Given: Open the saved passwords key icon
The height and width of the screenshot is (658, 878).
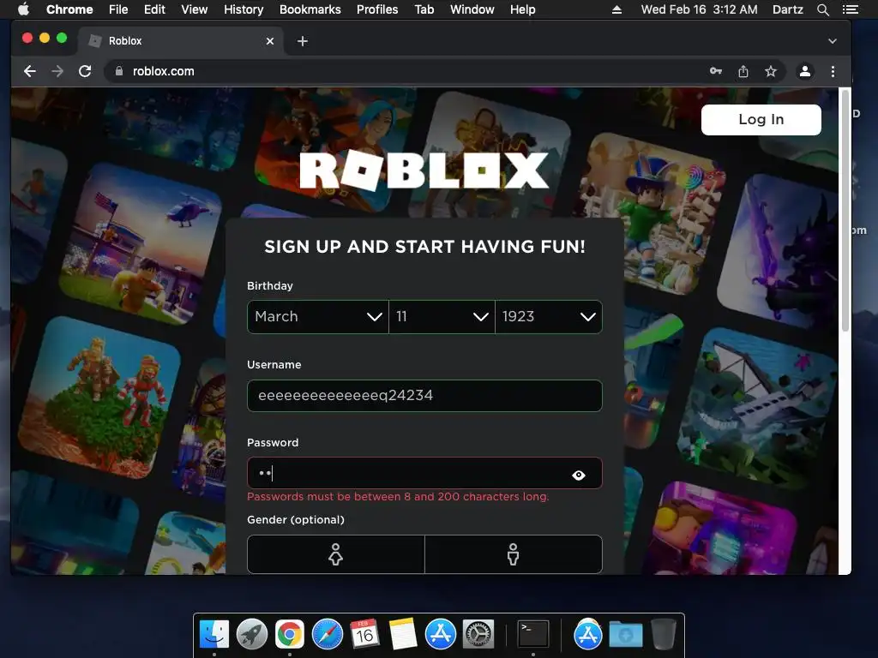Looking at the screenshot, I should click(716, 71).
